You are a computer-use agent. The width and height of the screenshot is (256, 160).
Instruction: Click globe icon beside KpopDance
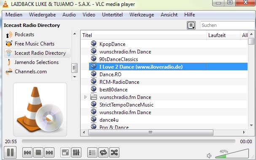(94, 44)
